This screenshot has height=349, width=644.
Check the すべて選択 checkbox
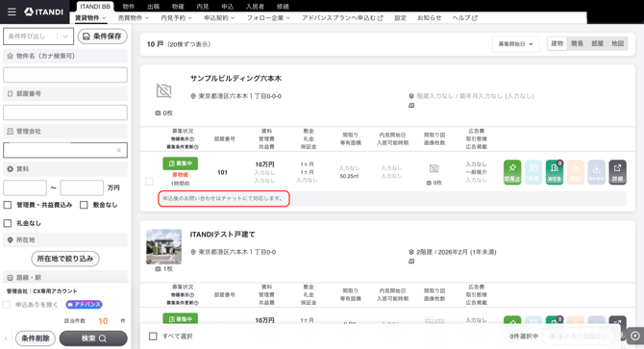coord(153,336)
